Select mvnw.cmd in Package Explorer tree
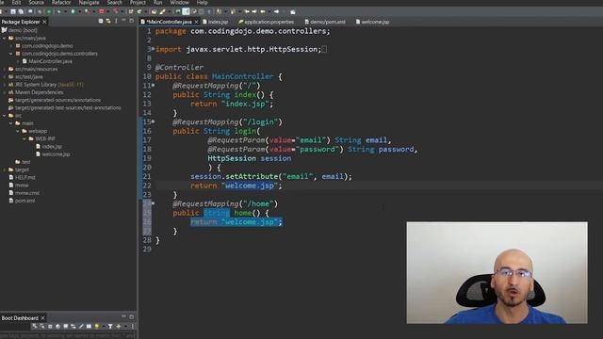Screen dimensions: 603x339 27,193
